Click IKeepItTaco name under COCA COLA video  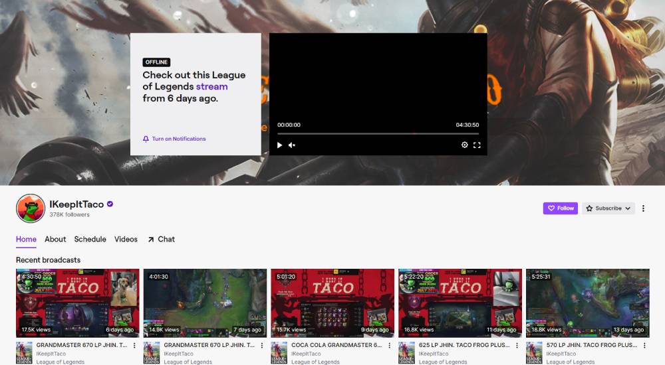tap(306, 354)
